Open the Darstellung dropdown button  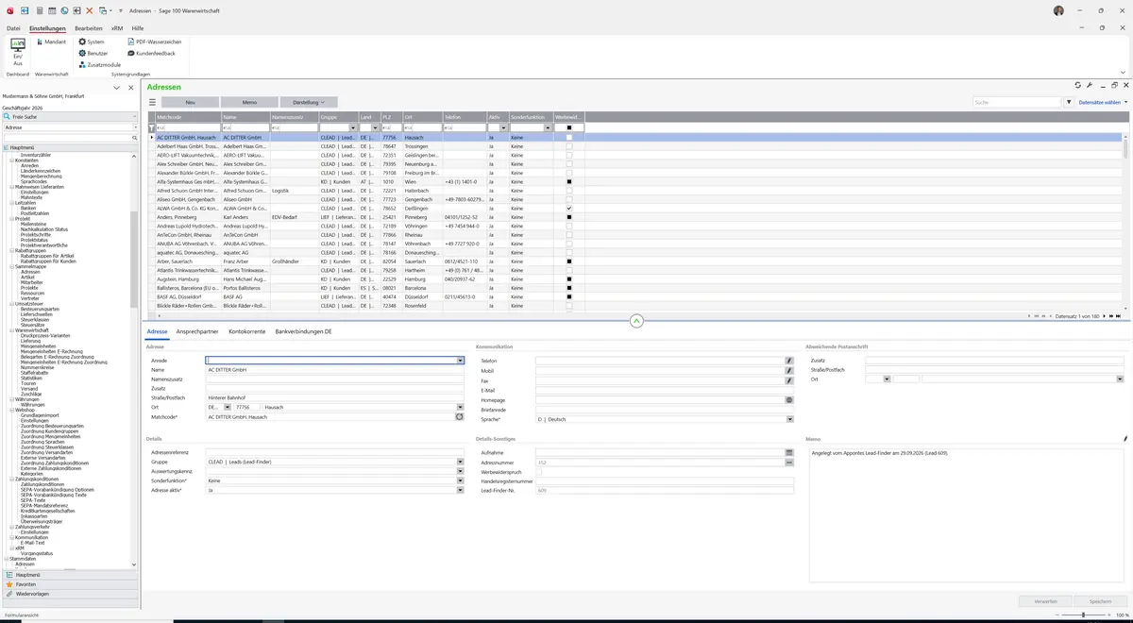pos(309,102)
